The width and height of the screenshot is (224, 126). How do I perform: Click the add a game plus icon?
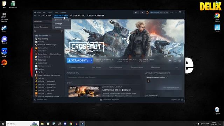click(35, 100)
